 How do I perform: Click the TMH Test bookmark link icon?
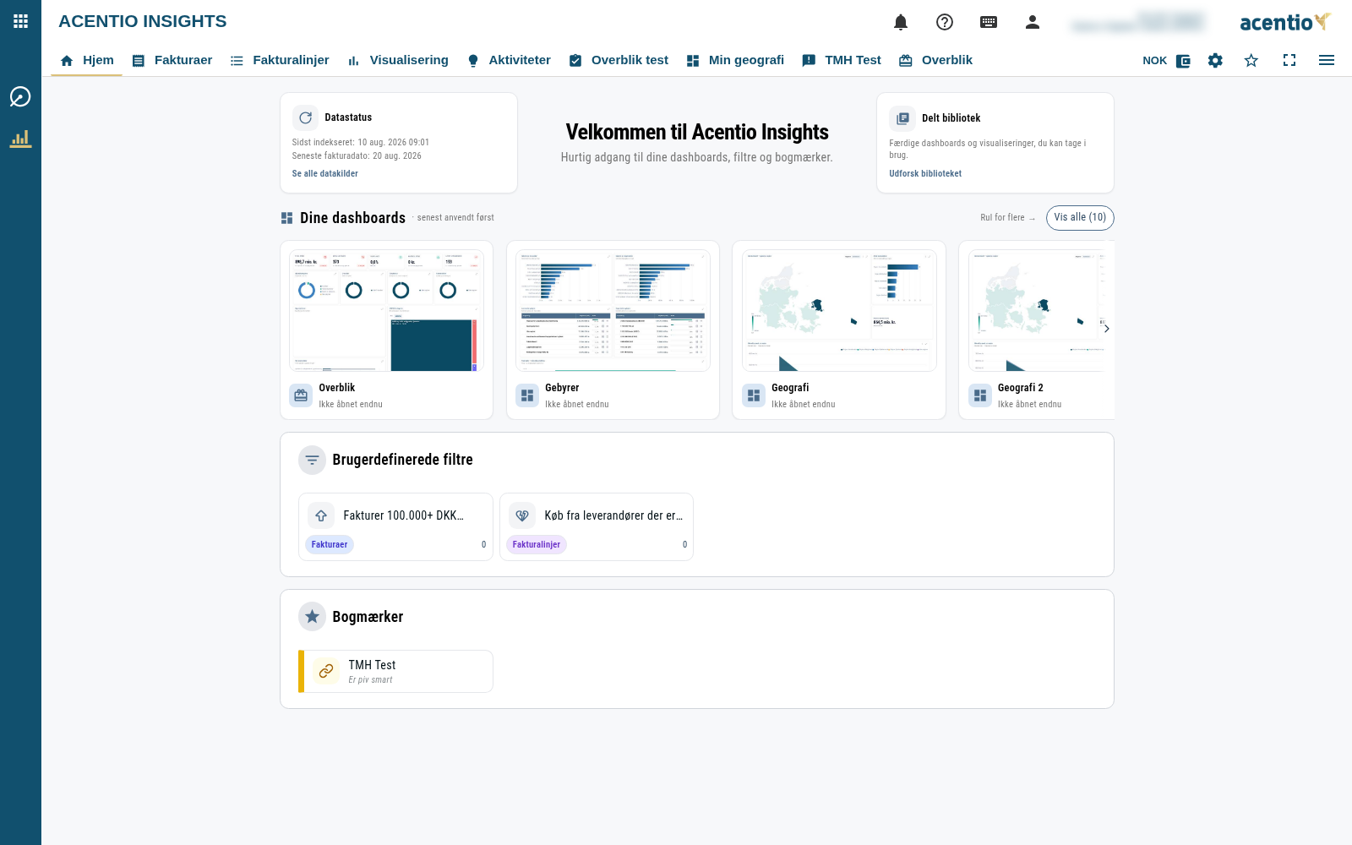click(x=326, y=671)
